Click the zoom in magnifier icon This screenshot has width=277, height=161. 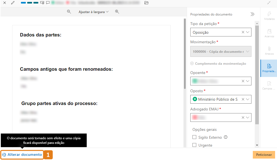[x=117, y=12]
